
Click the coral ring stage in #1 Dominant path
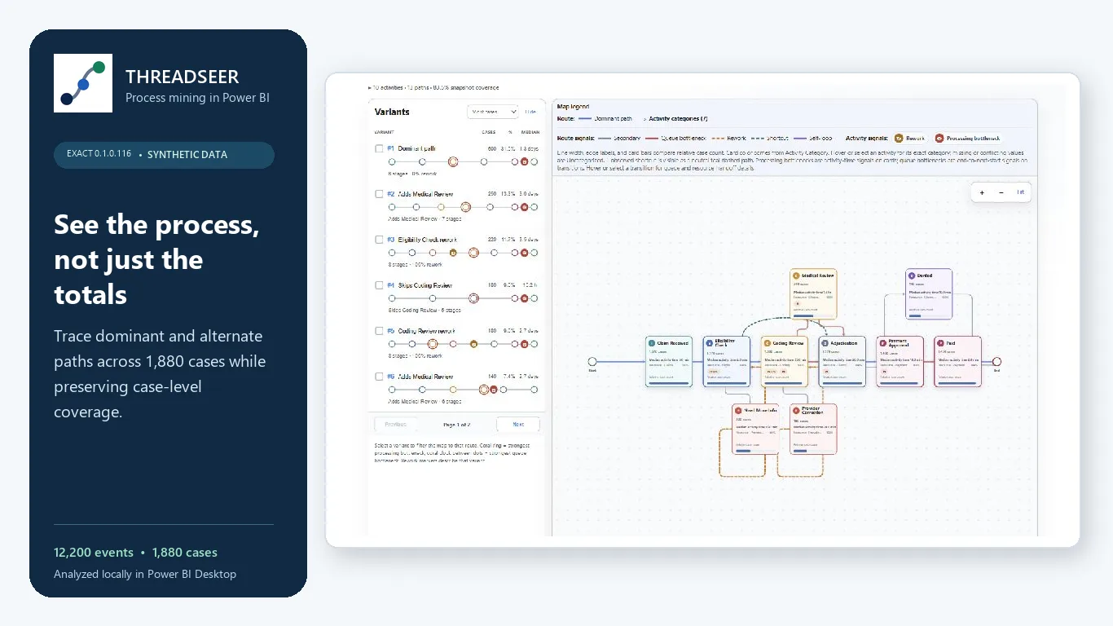coord(453,162)
